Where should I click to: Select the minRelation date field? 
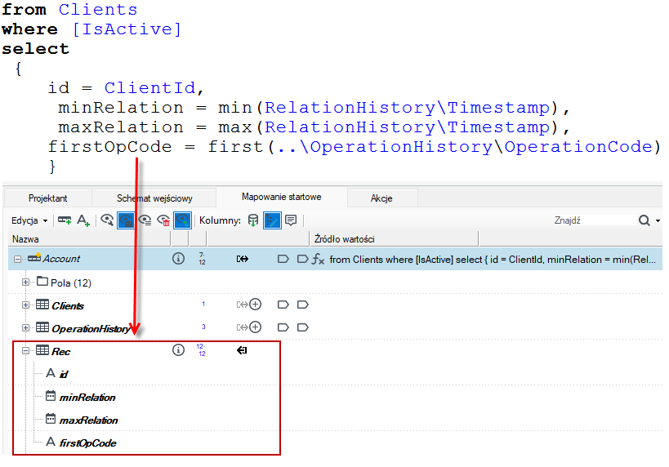tap(87, 398)
